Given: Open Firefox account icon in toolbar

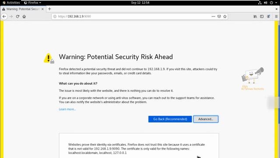Looking at the screenshot, I should pyautogui.click(x=268, y=17).
